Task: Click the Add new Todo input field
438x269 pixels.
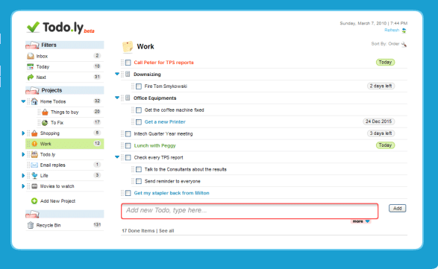Action: click(249, 211)
